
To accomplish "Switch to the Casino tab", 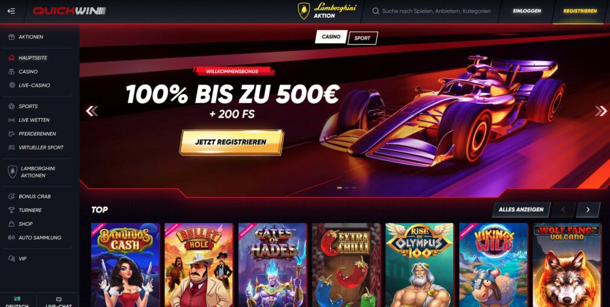I will [331, 37].
